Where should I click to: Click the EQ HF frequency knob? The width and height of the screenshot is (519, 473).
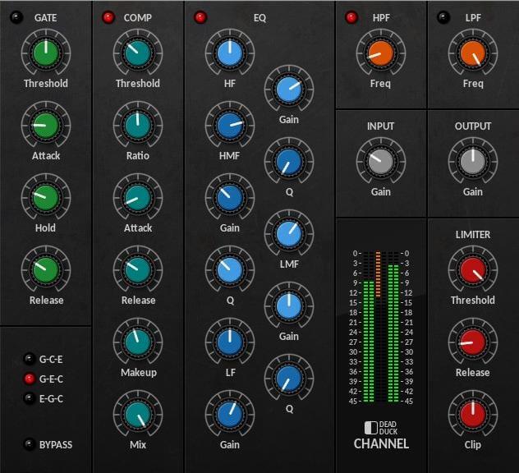tap(230, 53)
